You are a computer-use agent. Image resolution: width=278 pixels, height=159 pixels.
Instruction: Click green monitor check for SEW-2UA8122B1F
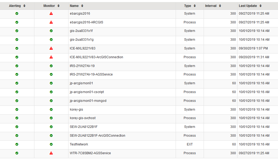click(51, 127)
